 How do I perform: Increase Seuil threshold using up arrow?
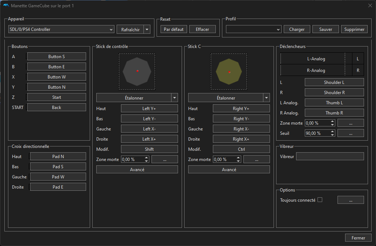coord(332,132)
